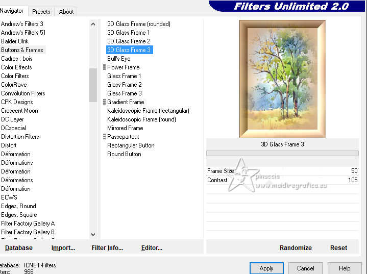
Task: Select ECWS category
Action: (x=9, y=197)
